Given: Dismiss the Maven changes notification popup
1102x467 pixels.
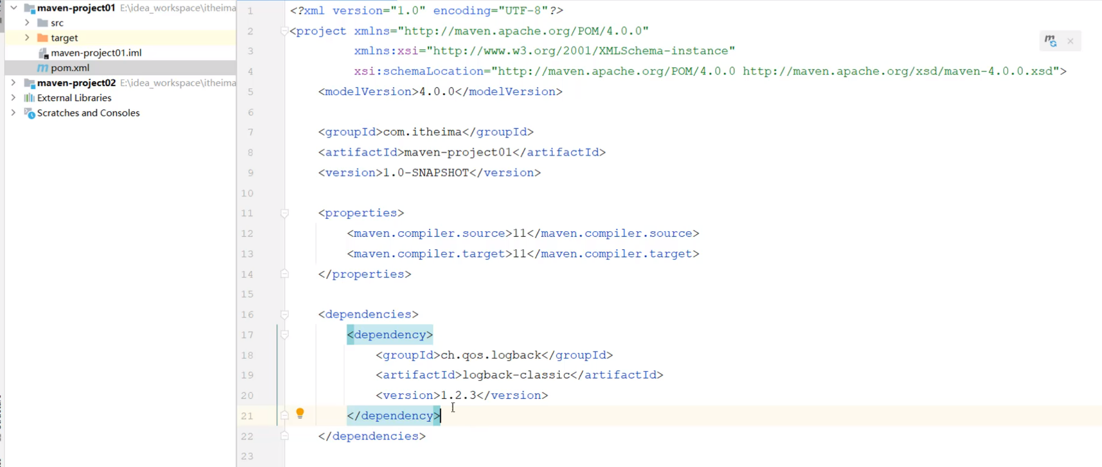Looking at the screenshot, I should (1070, 41).
